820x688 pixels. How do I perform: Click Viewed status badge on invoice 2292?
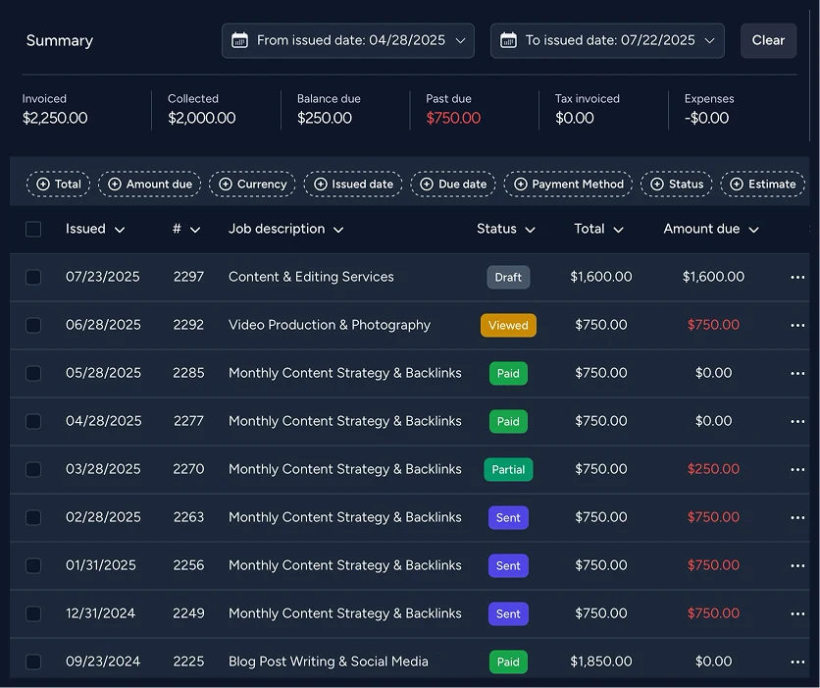(508, 326)
